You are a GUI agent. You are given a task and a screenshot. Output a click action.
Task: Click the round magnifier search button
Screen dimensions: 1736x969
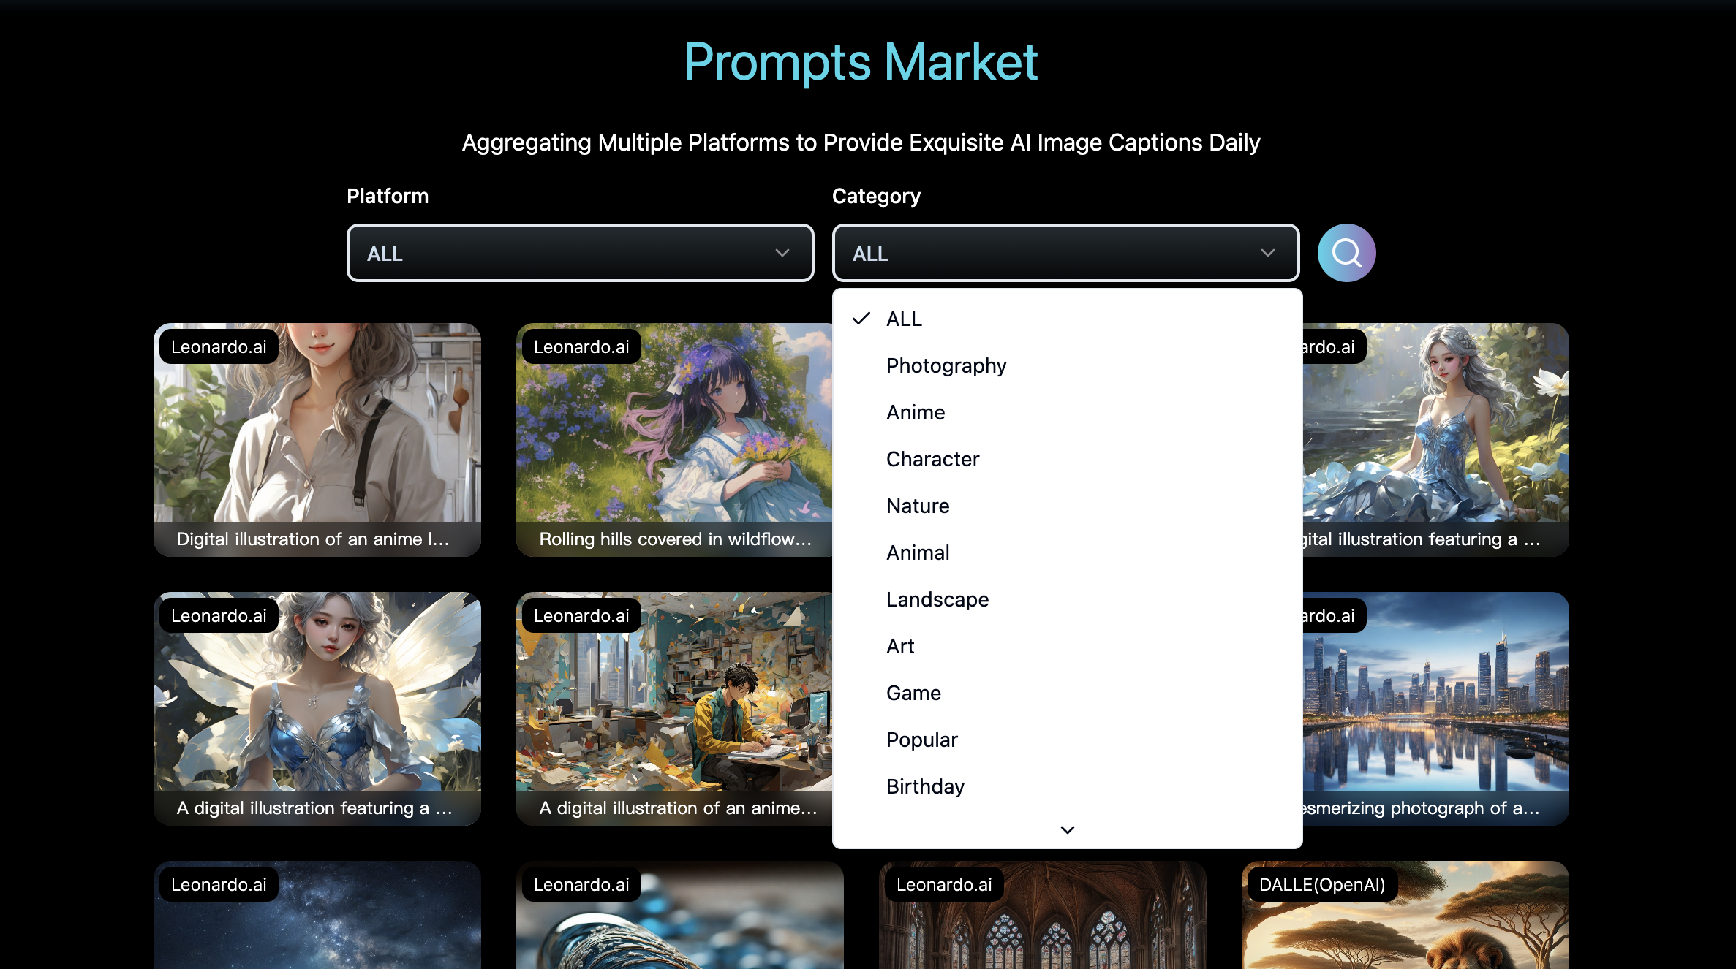(1346, 253)
